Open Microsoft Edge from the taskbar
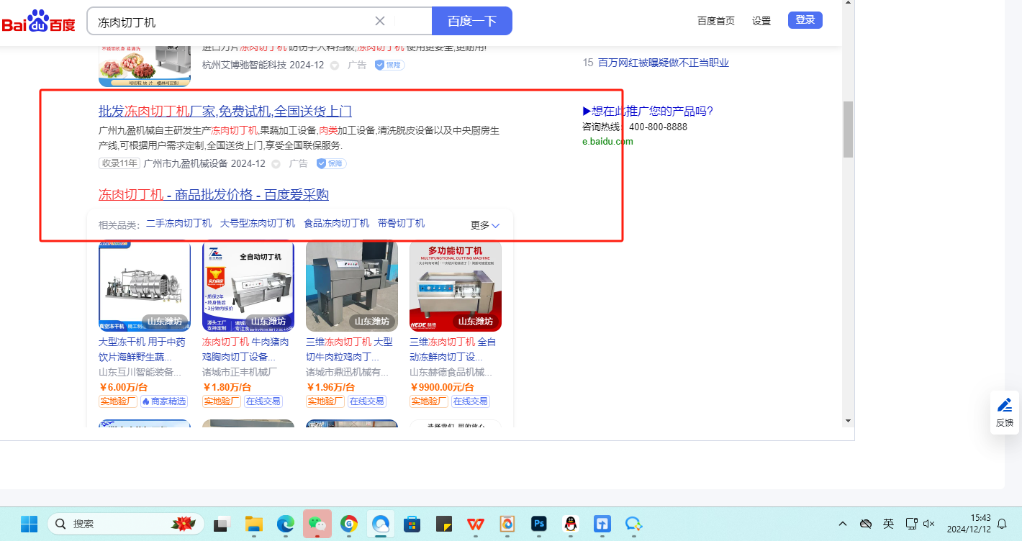 (x=286, y=524)
